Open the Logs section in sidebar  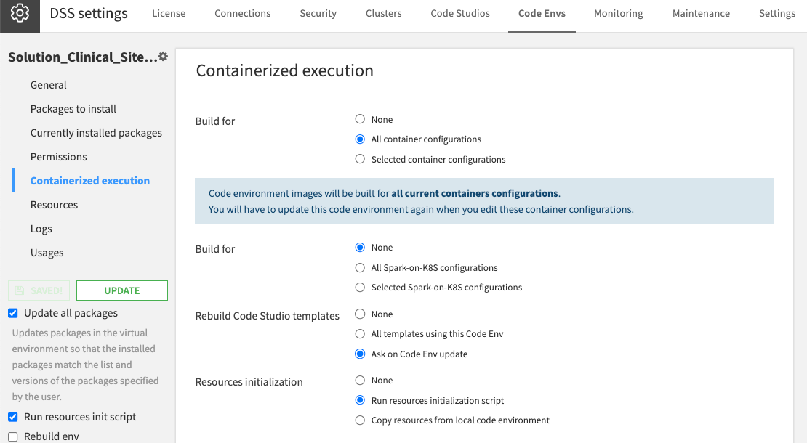pyautogui.click(x=41, y=229)
